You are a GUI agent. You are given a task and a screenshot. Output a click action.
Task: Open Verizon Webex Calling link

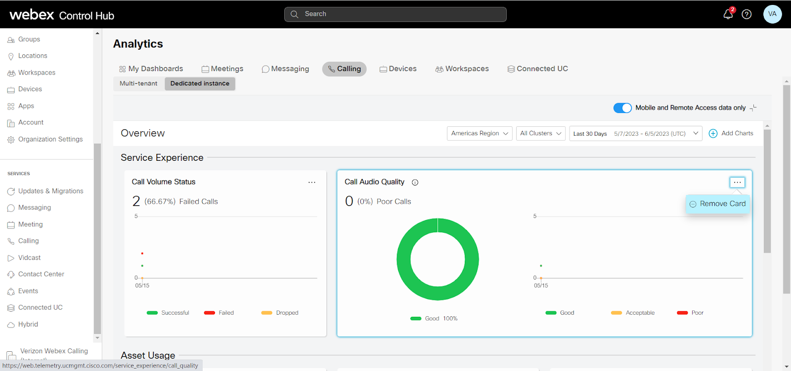click(54, 351)
